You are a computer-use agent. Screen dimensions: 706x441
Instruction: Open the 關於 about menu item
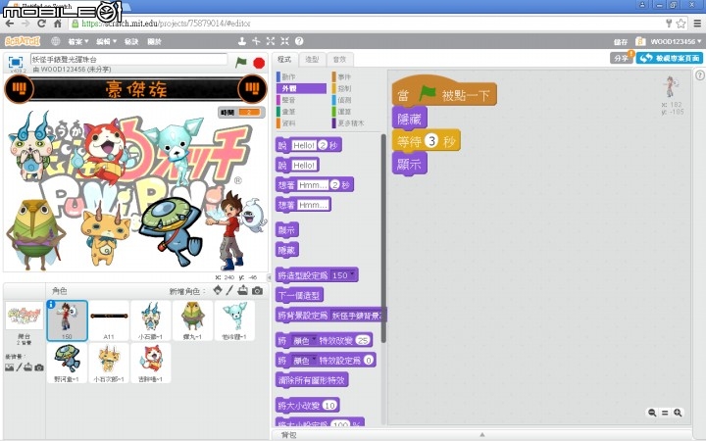(155, 41)
